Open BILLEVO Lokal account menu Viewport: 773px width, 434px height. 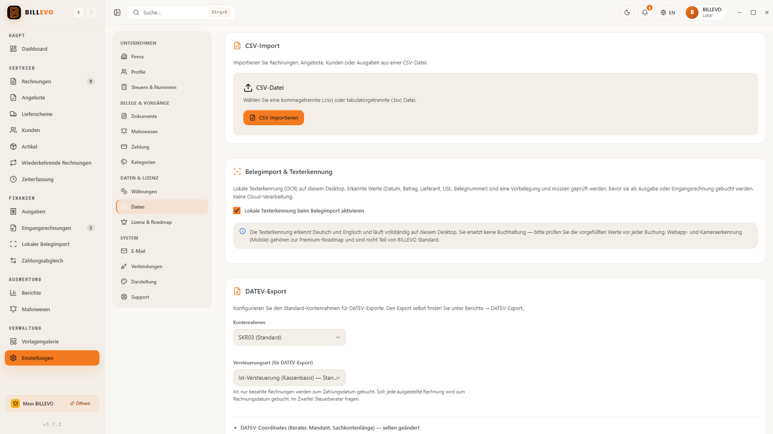(x=705, y=12)
